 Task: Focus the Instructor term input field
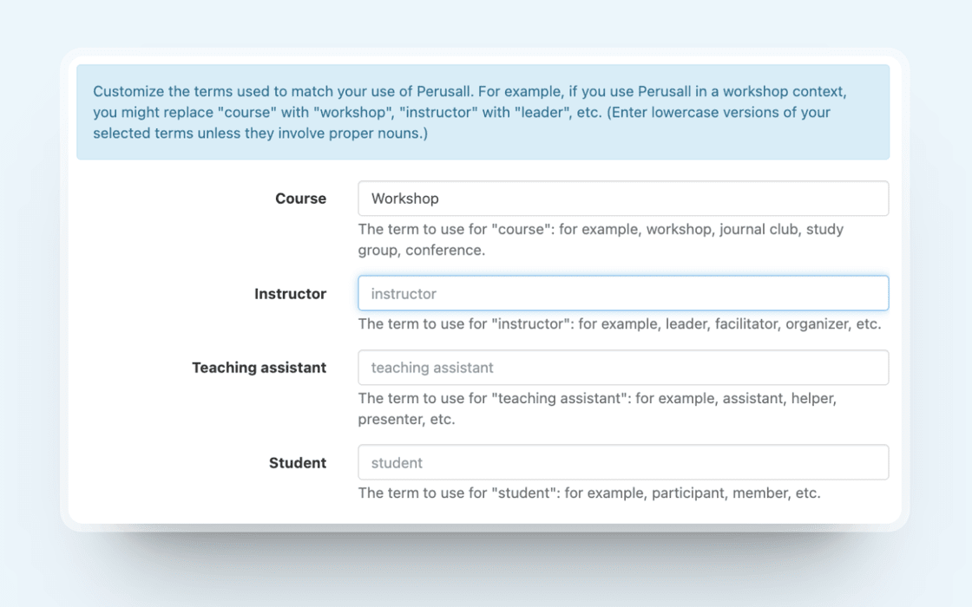pos(623,294)
